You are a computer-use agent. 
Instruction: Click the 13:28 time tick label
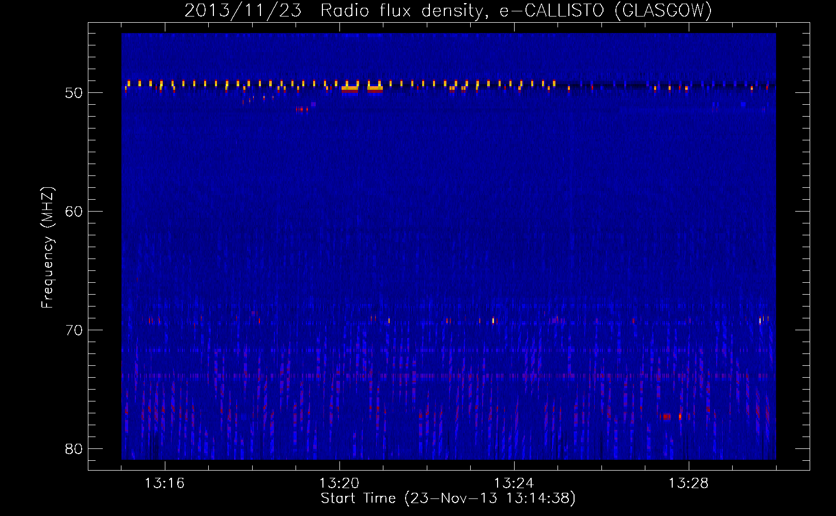tap(688, 483)
